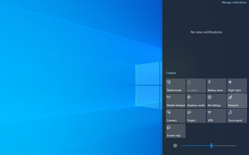Viewport: 249px width, 155px height.
Task: Click the brightness slider handle
Action: click(211, 146)
